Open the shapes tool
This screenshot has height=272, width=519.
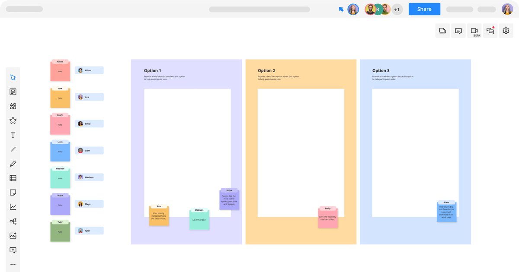click(x=13, y=106)
